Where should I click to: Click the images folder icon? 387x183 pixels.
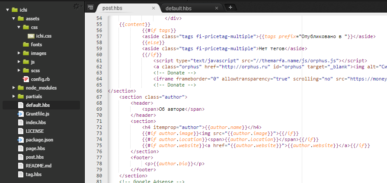[26, 53]
